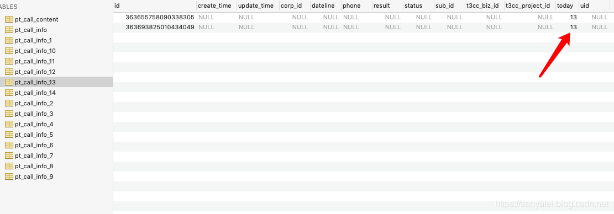Click the corp_id column header

tap(295, 6)
